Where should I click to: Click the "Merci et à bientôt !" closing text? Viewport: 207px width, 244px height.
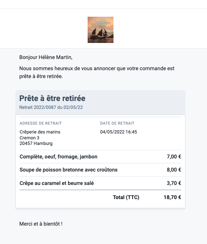pyautogui.click(x=41, y=224)
